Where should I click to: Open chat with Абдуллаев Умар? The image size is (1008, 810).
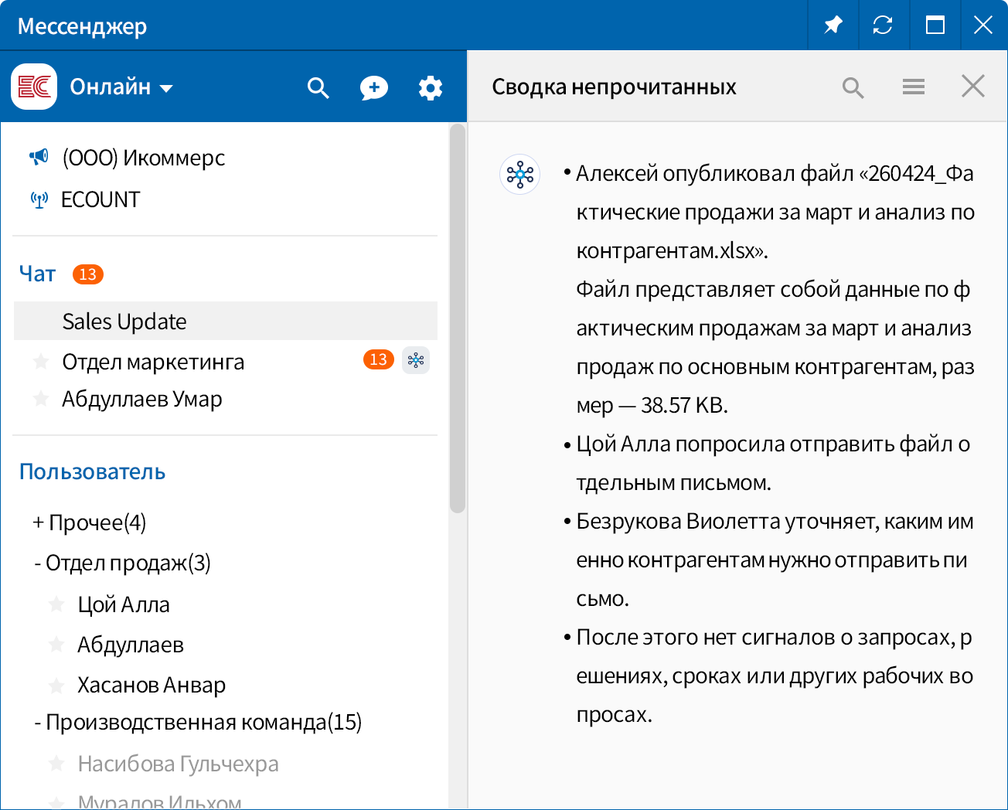142,399
